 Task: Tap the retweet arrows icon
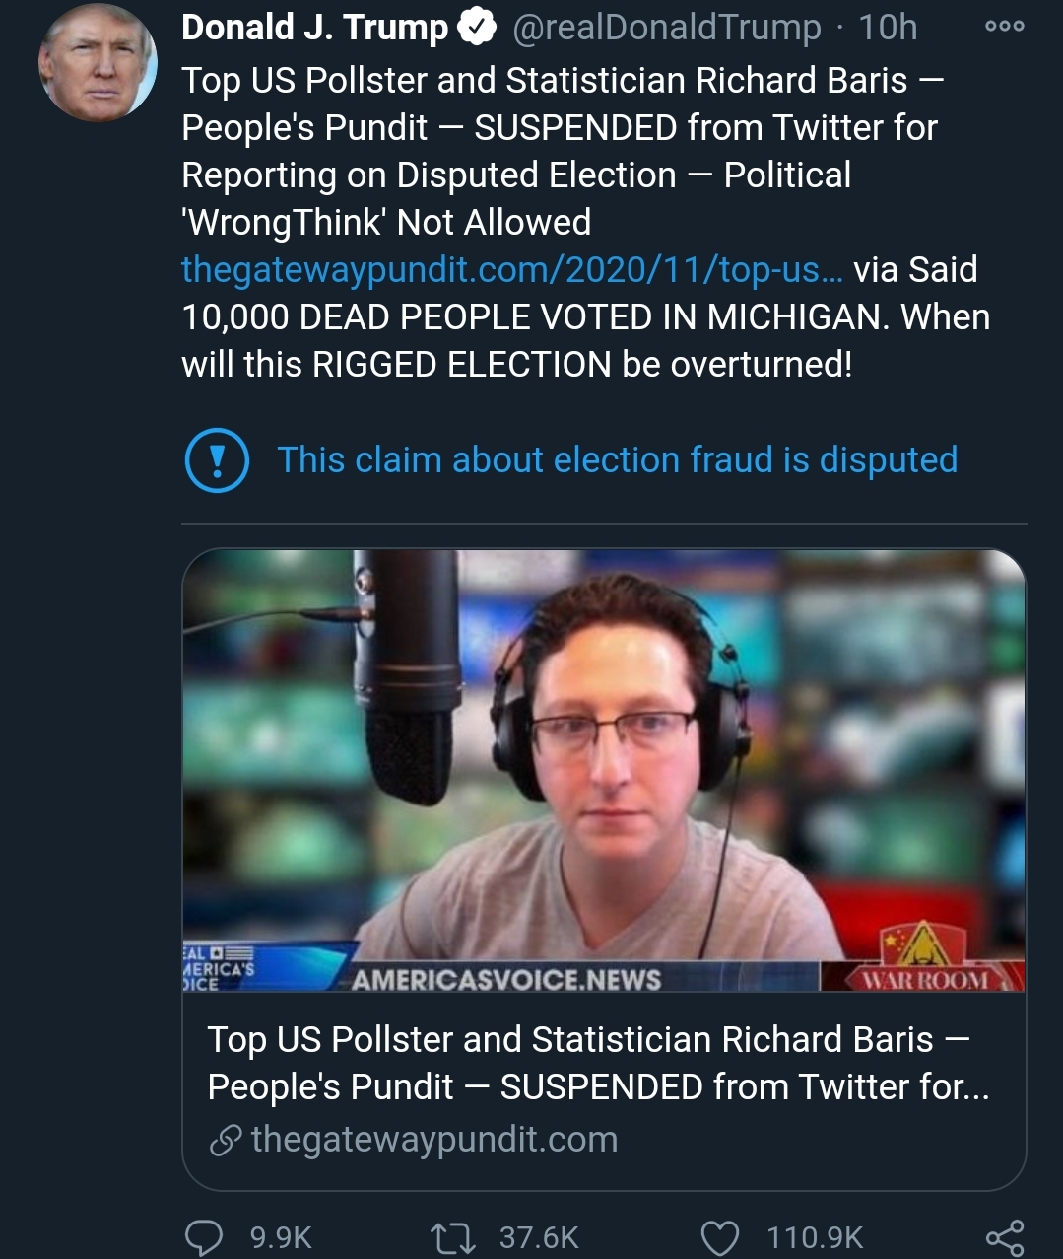[453, 1237]
